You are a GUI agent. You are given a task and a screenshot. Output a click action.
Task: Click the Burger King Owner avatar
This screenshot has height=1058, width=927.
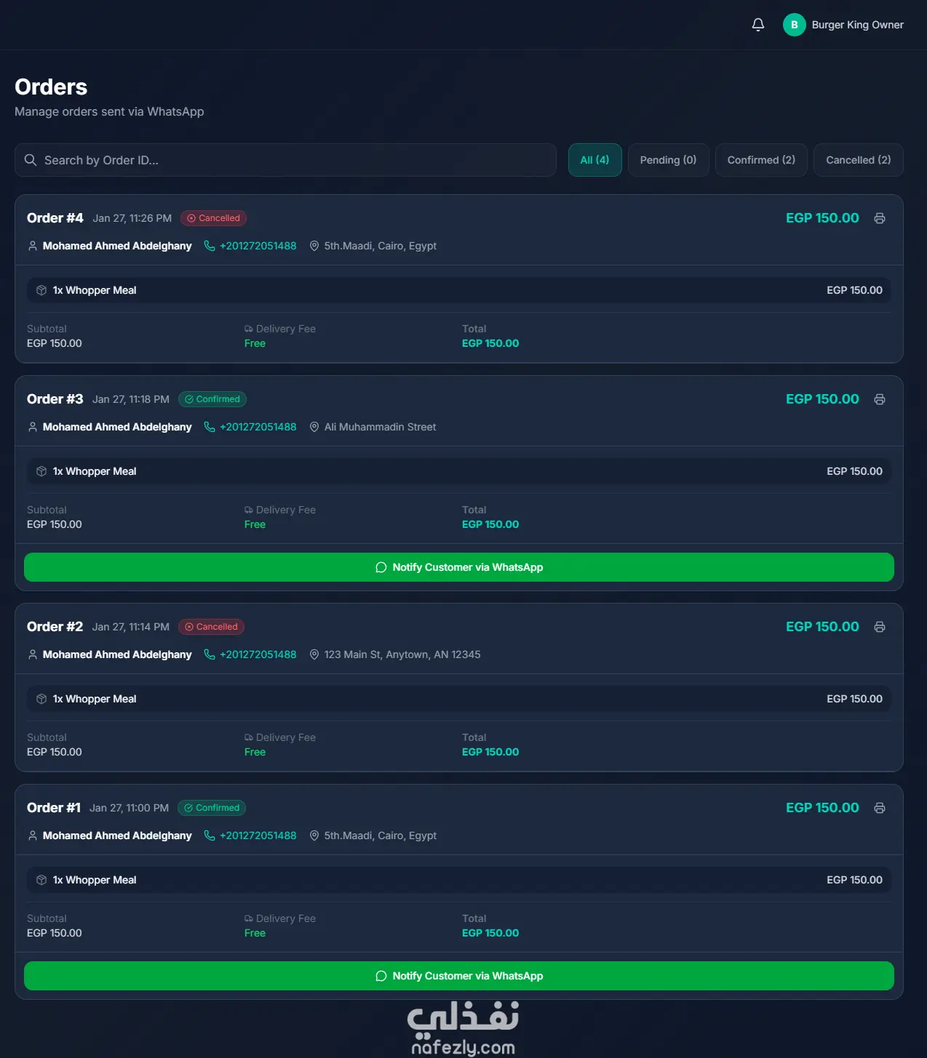(794, 25)
